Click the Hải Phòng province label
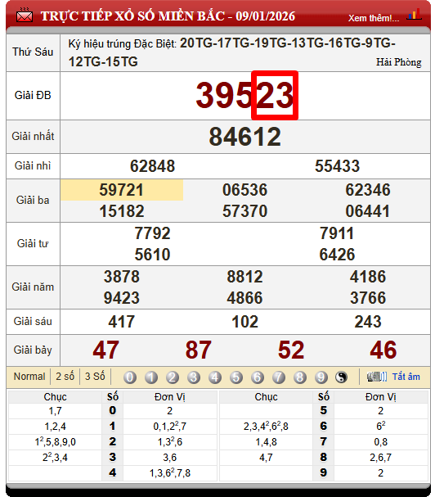The image size is (435, 497). pyautogui.click(x=398, y=61)
